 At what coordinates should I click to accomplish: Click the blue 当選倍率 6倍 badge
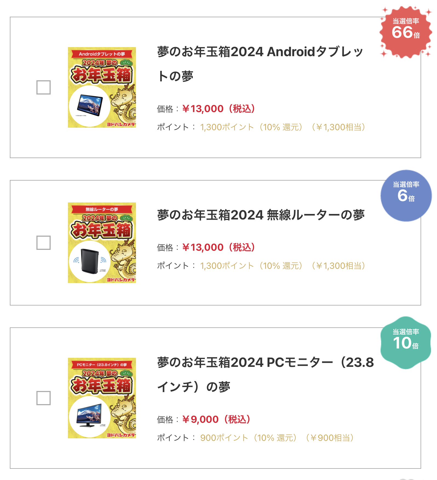(x=406, y=196)
